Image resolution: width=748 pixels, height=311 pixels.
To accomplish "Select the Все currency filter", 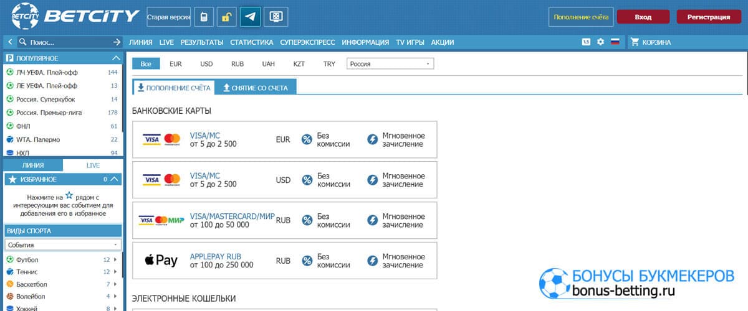I will click(x=146, y=63).
